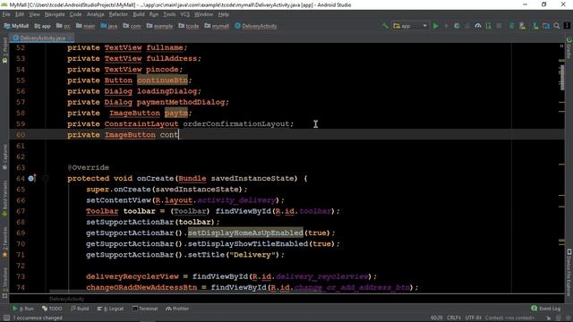Viewport: 573px width, 322px height.
Task: Open the Code menu
Action: pyautogui.click(x=75, y=14)
